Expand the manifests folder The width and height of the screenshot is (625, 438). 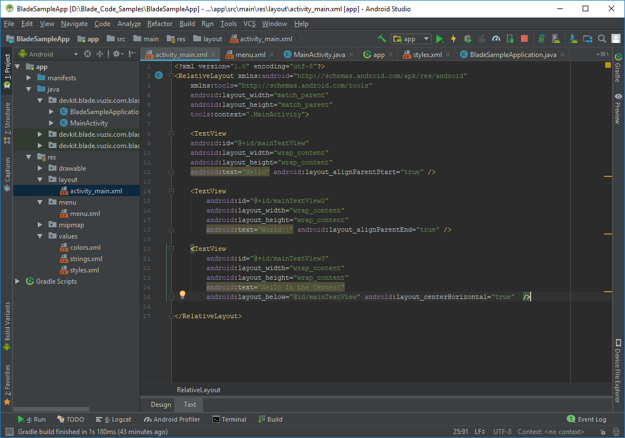(x=29, y=78)
